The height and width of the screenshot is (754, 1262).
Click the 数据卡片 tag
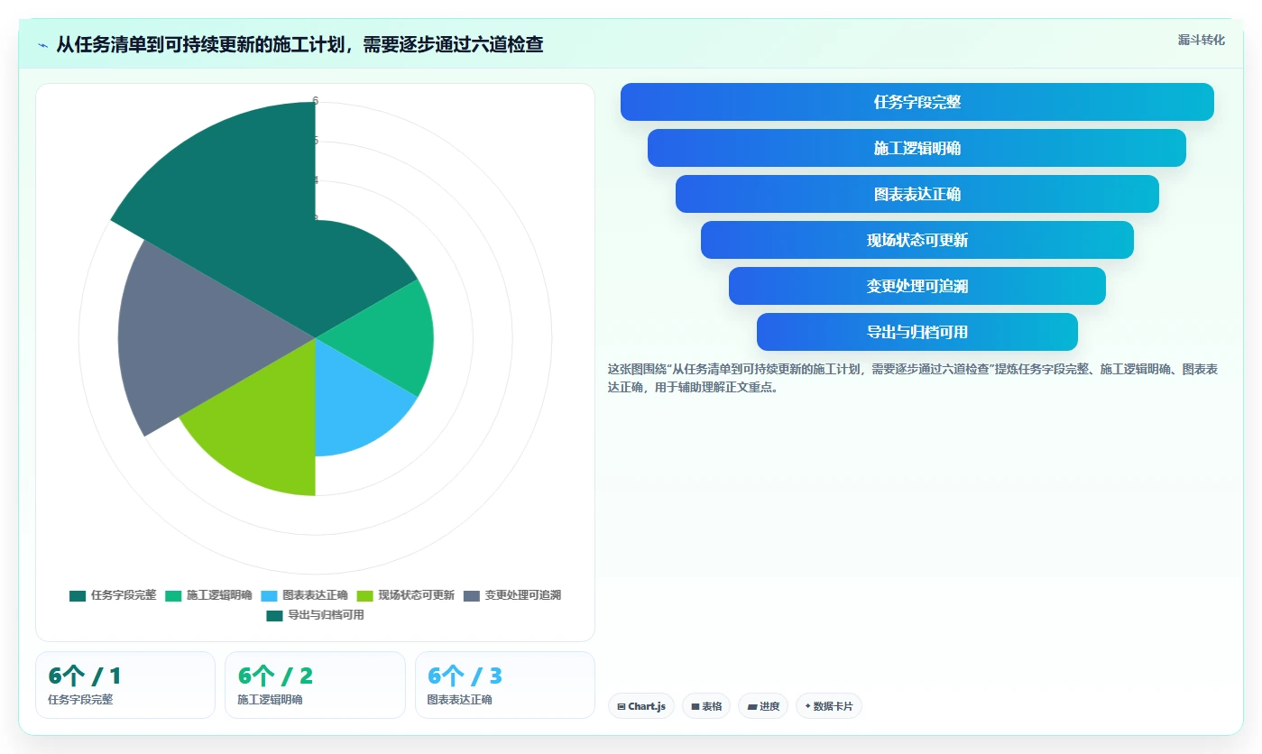[829, 706]
